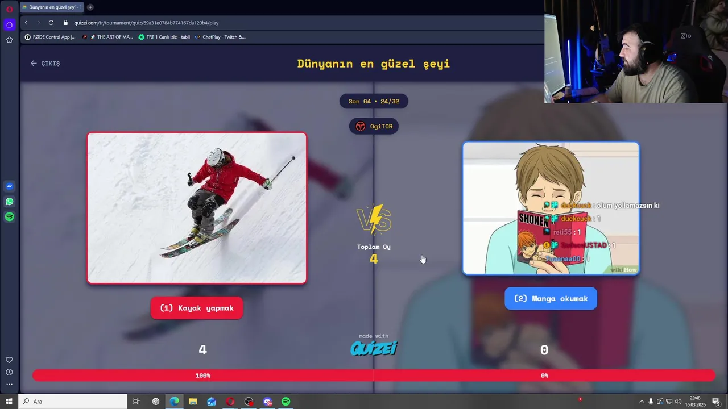Click the manga reading image card
Image resolution: width=728 pixels, height=409 pixels.
coord(551,208)
